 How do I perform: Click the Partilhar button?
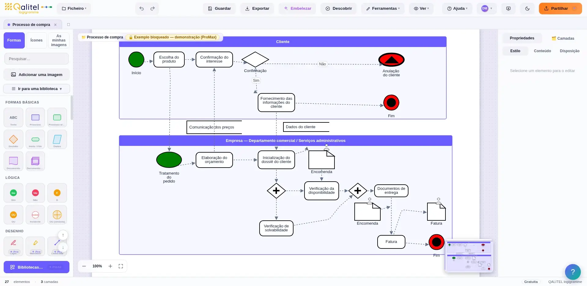560,9
